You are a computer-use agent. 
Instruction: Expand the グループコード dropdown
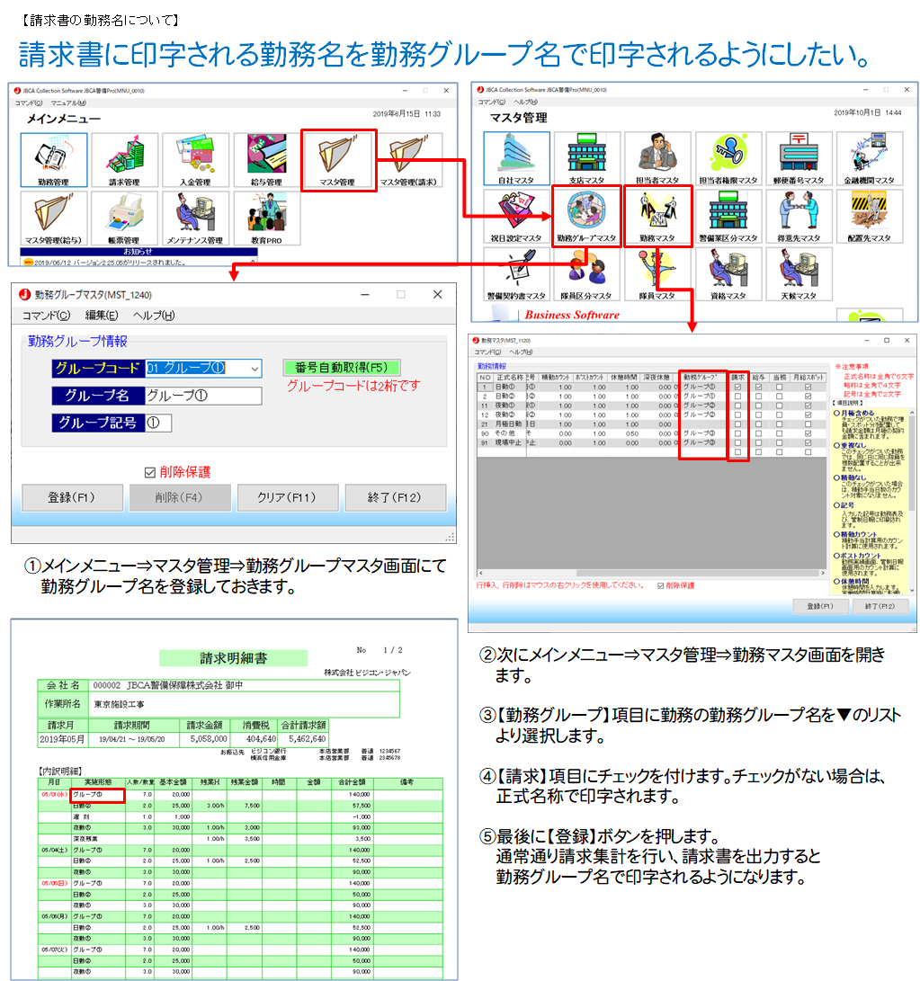tap(255, 369)
